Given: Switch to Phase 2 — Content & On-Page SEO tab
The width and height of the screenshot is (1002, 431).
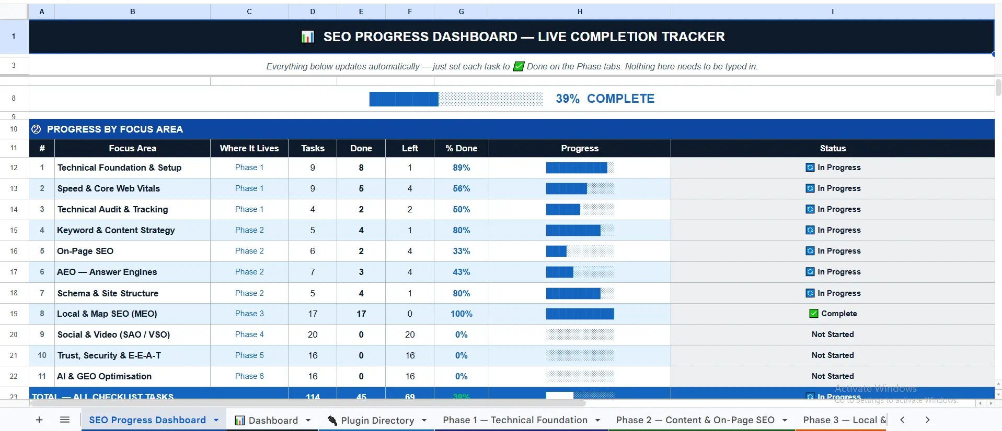Looking at the screenshot, I should [695, 420].
